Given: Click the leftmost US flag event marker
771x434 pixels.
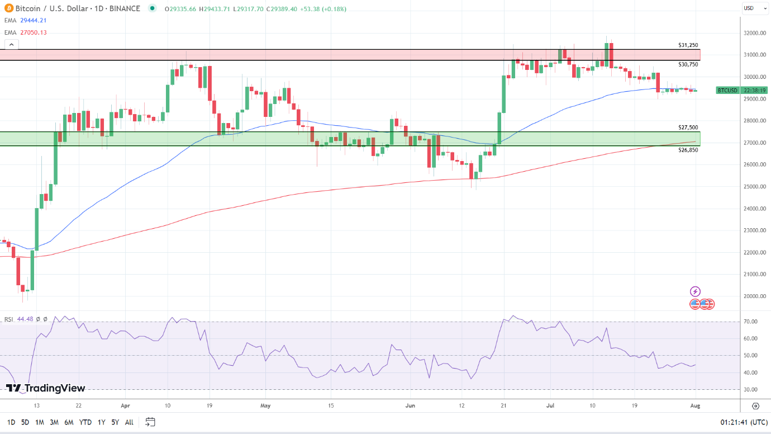Looking at the screenshot, I should (x=695, y=304).
